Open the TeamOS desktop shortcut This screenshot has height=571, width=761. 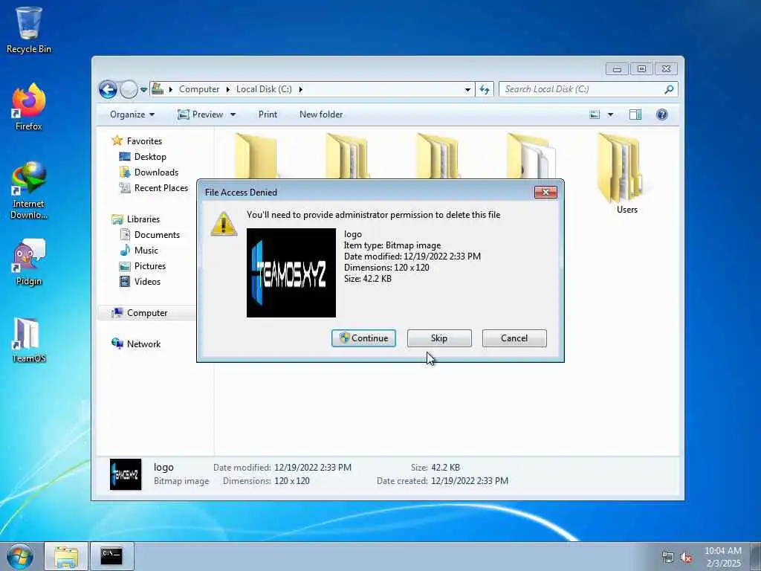pos(29,340)
